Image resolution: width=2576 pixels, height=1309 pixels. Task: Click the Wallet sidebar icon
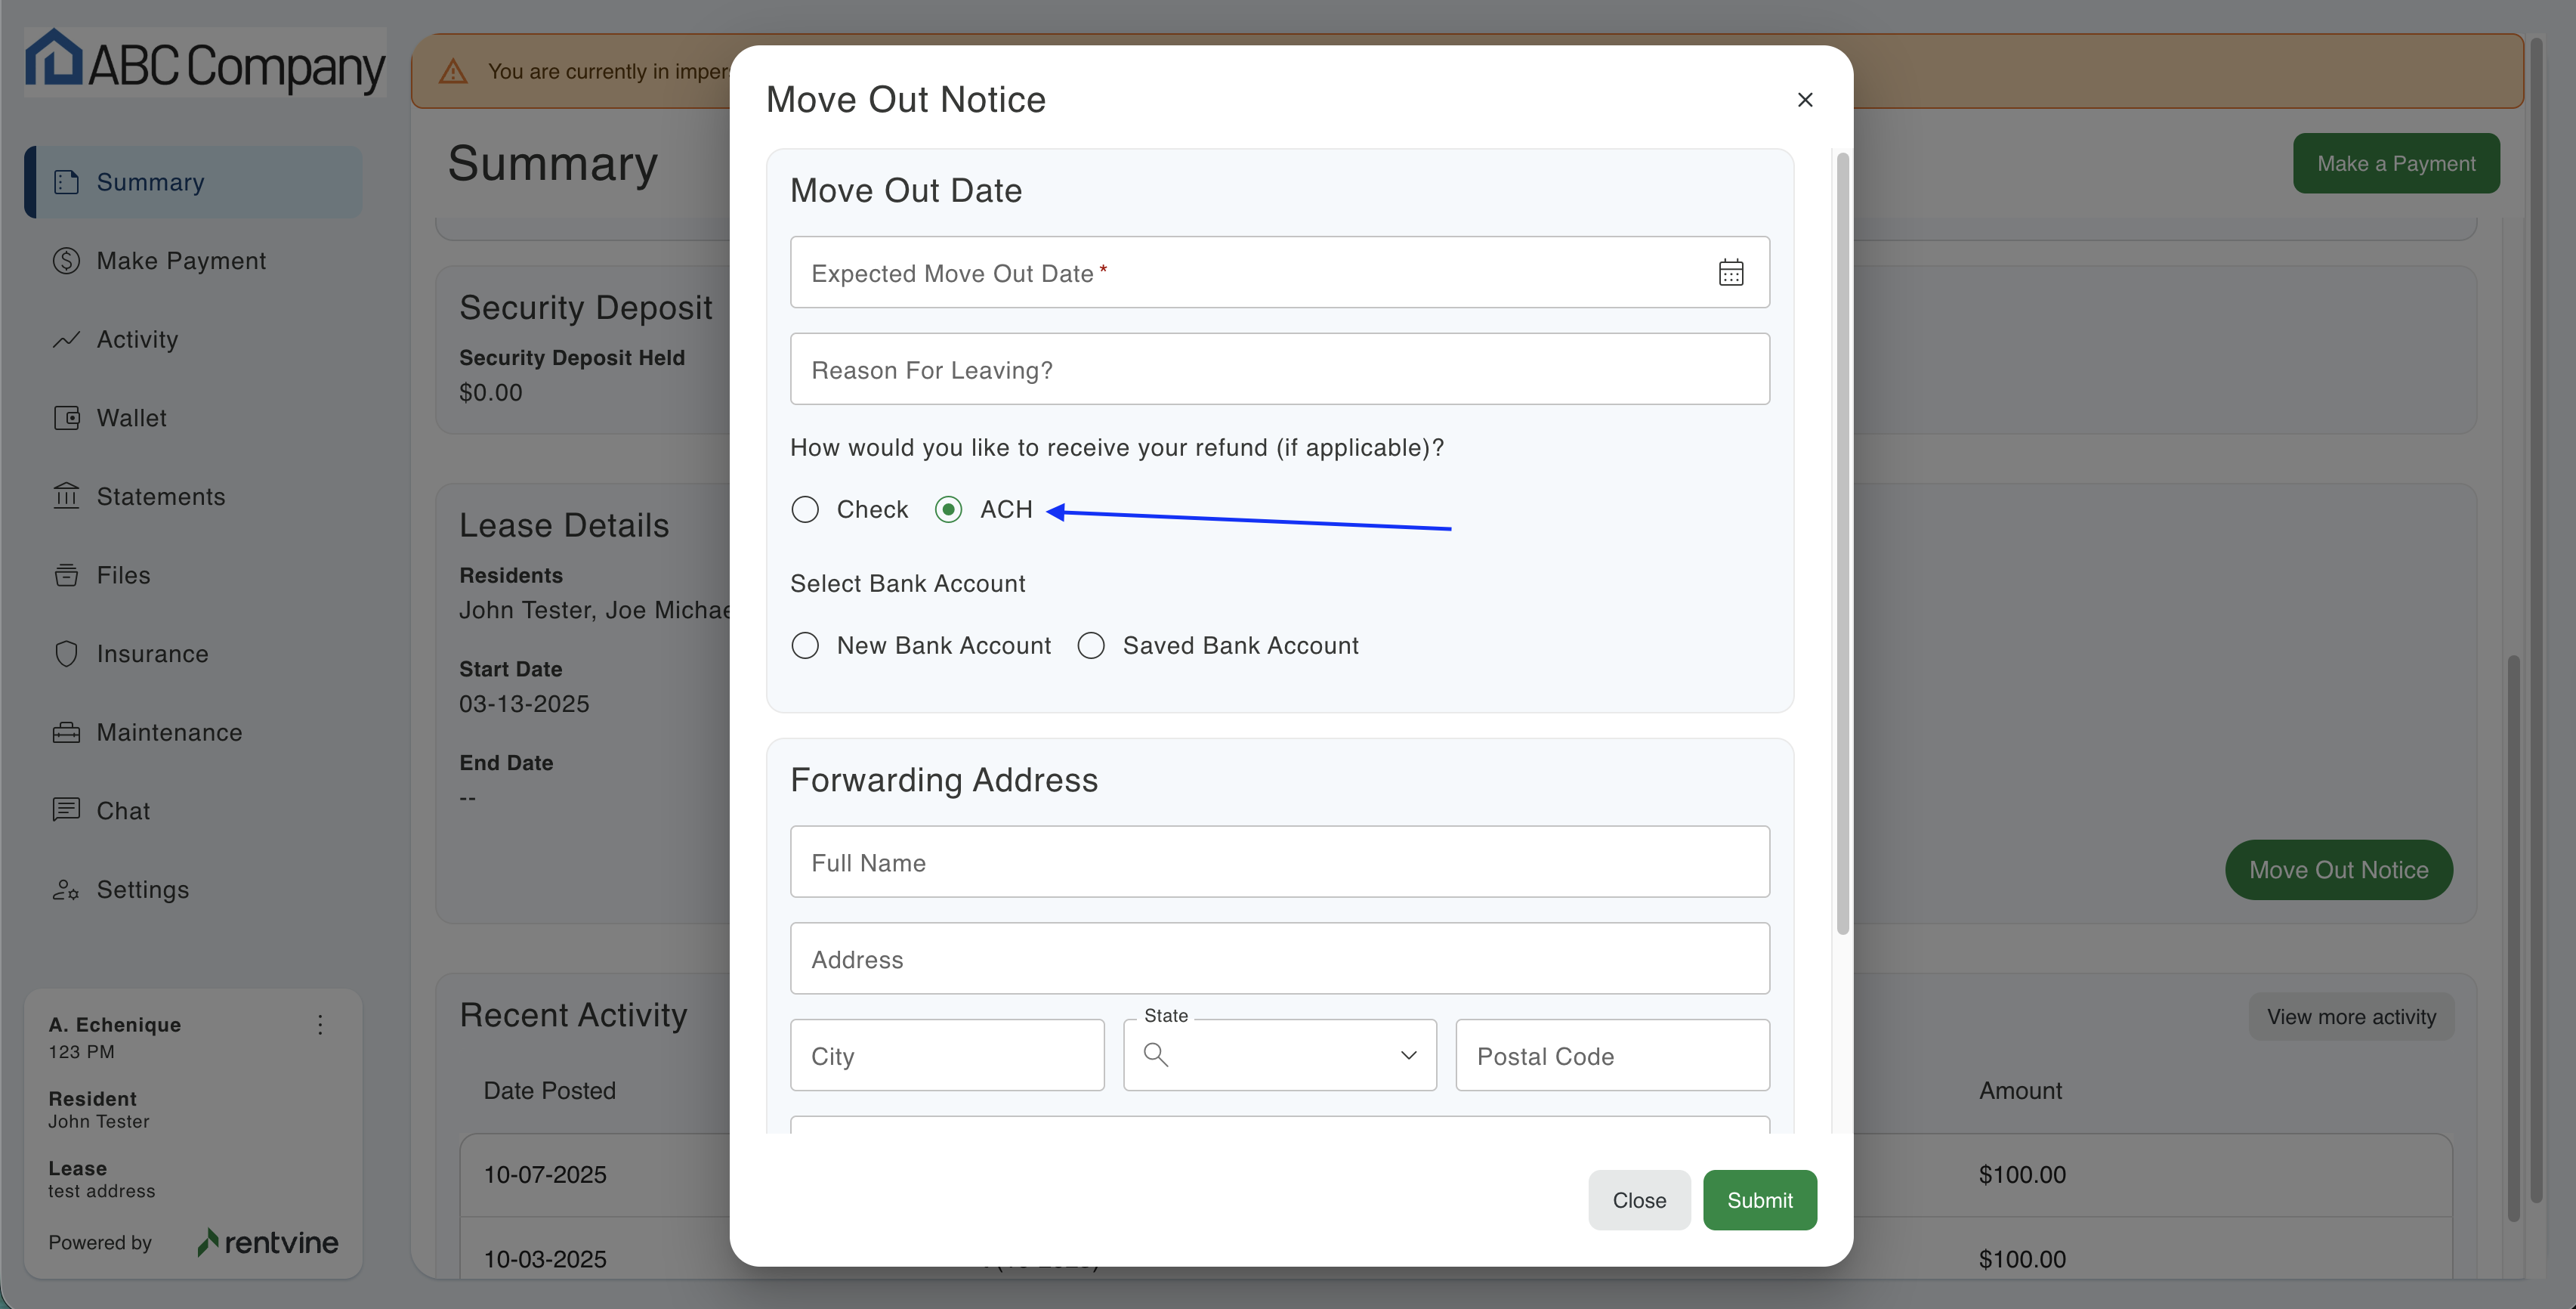[66, 417]
